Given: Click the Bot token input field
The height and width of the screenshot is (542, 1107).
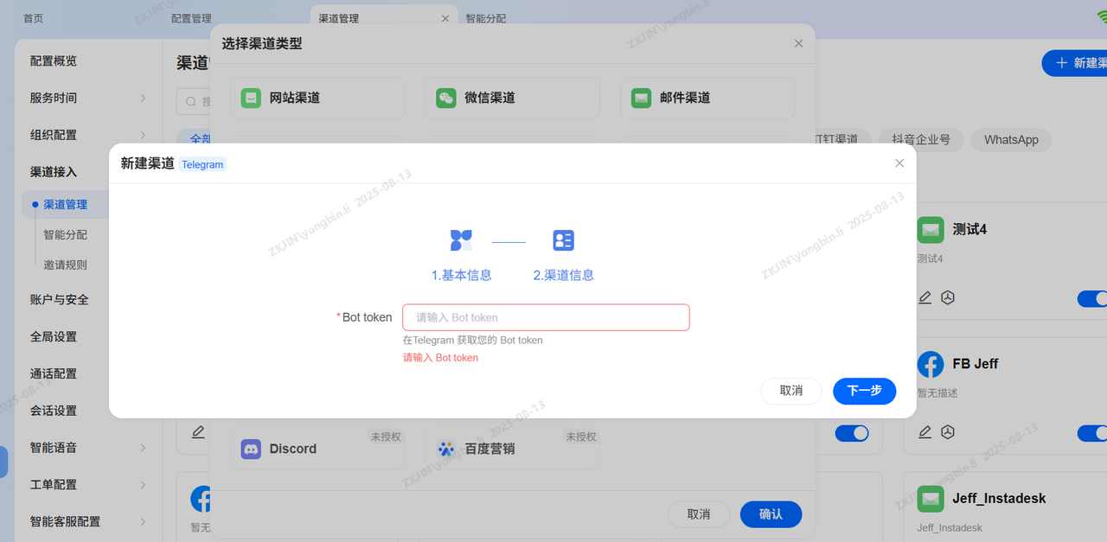Looking at the screenshot, I should coord(546,317).
